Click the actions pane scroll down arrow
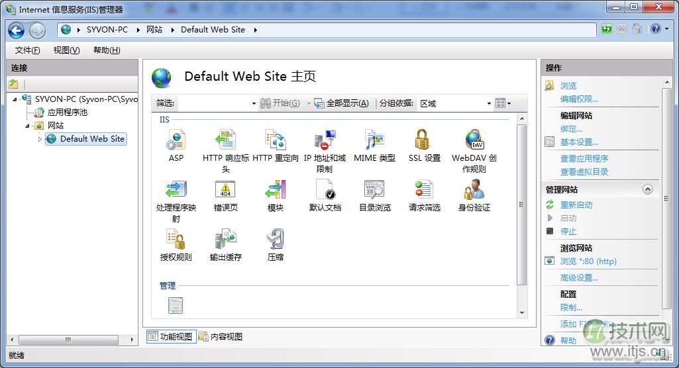This screenshot has width=679, height=368. tap(666, 341)
